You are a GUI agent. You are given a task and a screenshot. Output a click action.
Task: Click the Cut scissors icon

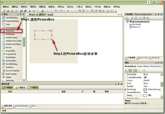coord(30,11)
